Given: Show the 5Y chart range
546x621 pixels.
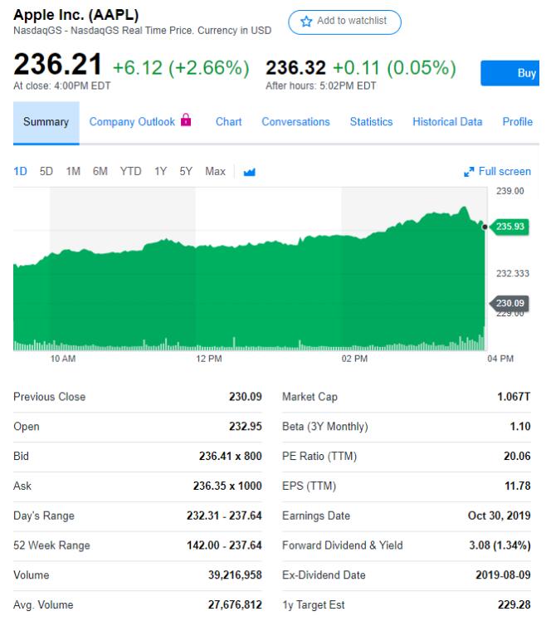Looking at the screenshot, I should (186, 172).
